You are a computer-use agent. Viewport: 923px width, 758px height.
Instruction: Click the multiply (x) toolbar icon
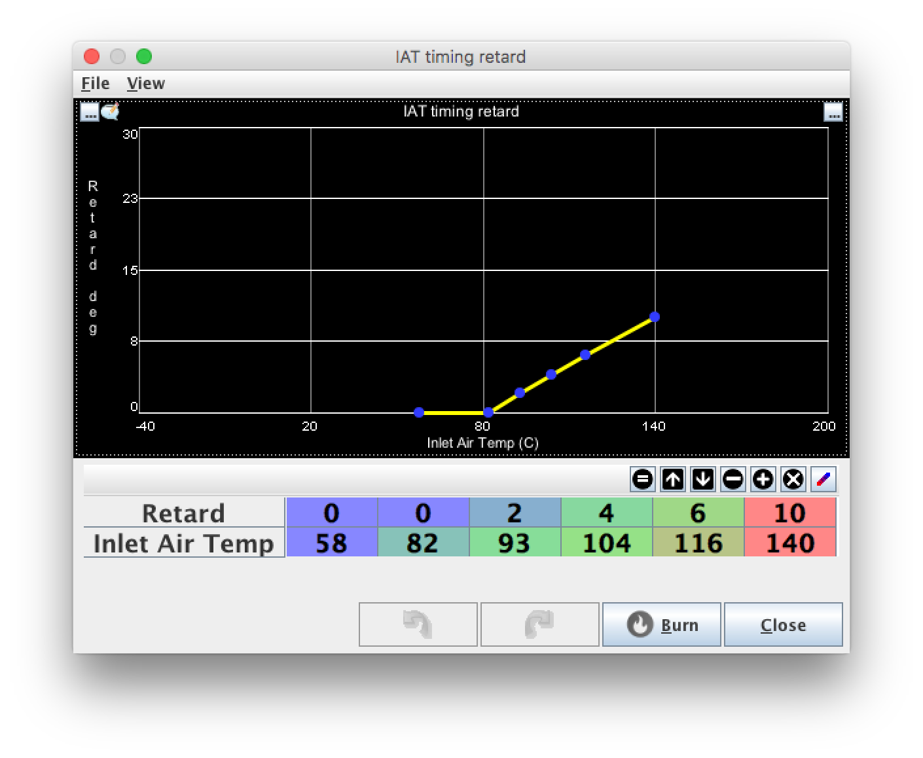[x=793, y=480]
